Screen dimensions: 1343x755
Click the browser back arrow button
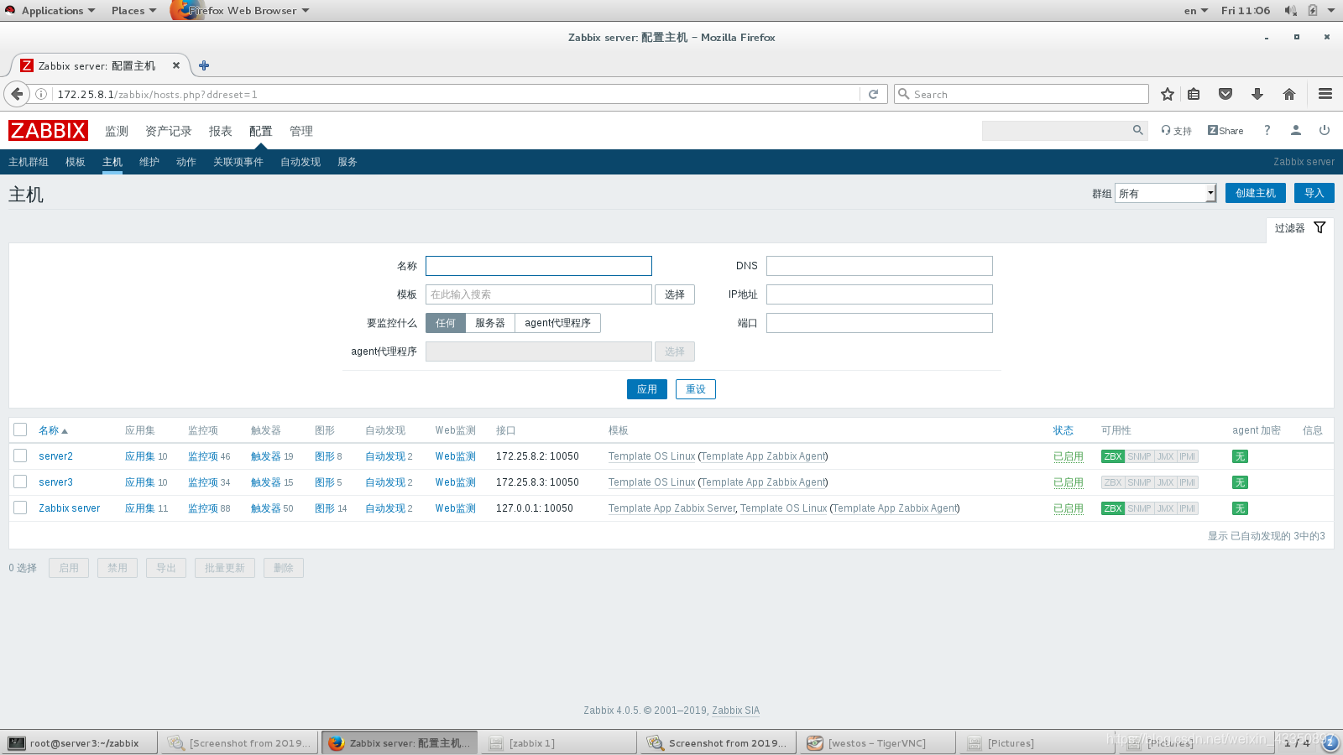17,94
